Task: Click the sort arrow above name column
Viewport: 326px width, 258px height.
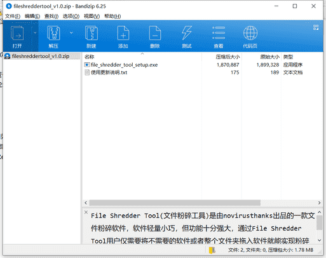Action: click(142, 54)
